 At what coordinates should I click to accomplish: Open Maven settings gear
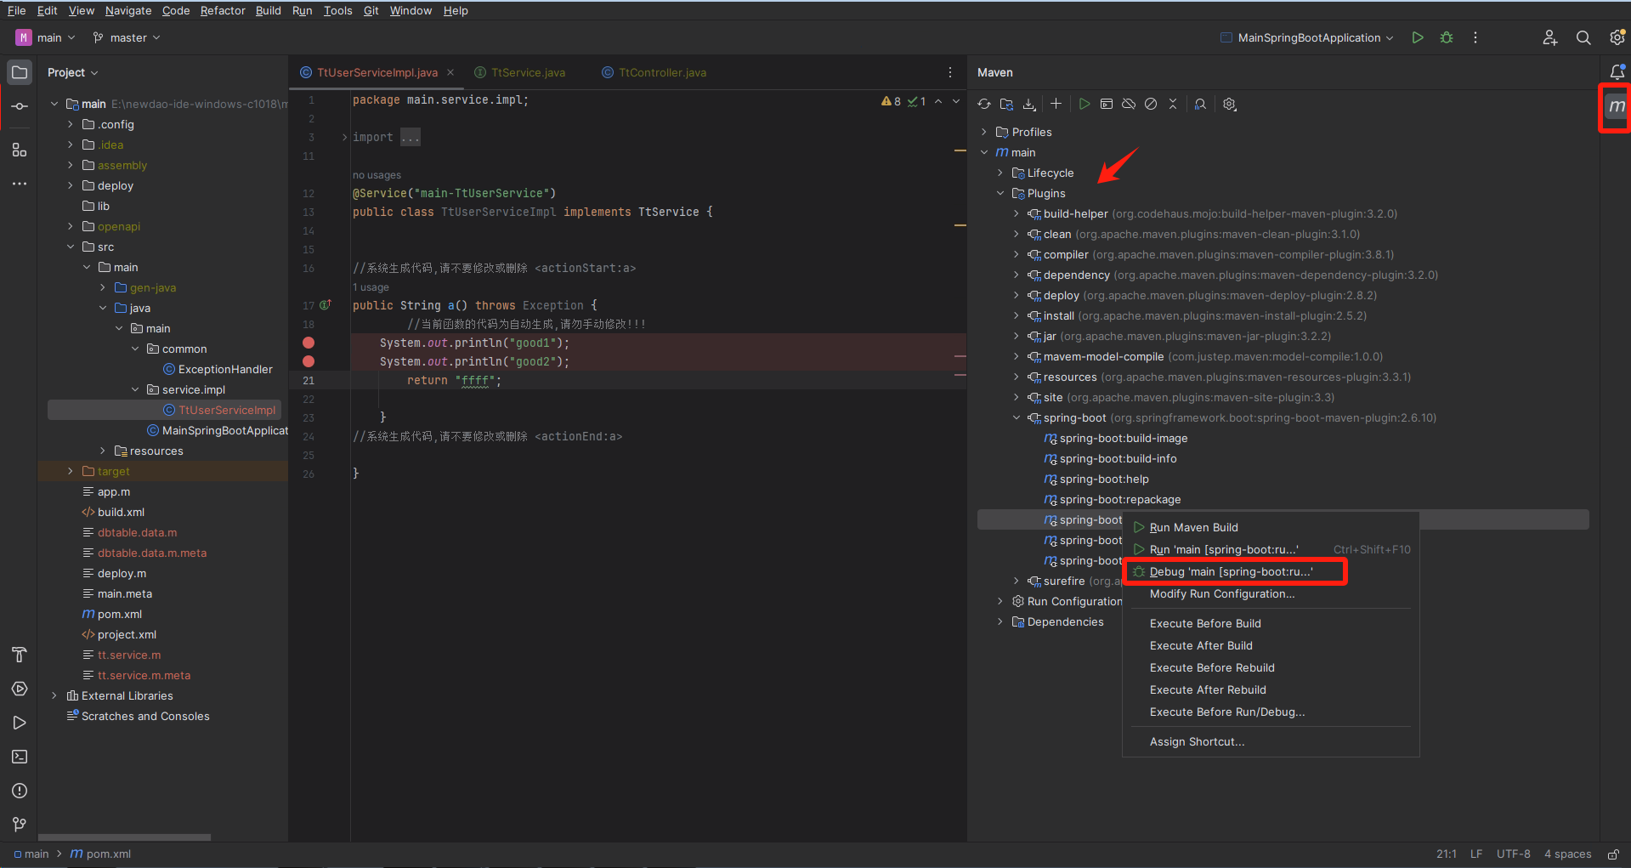click(1230, 104)
